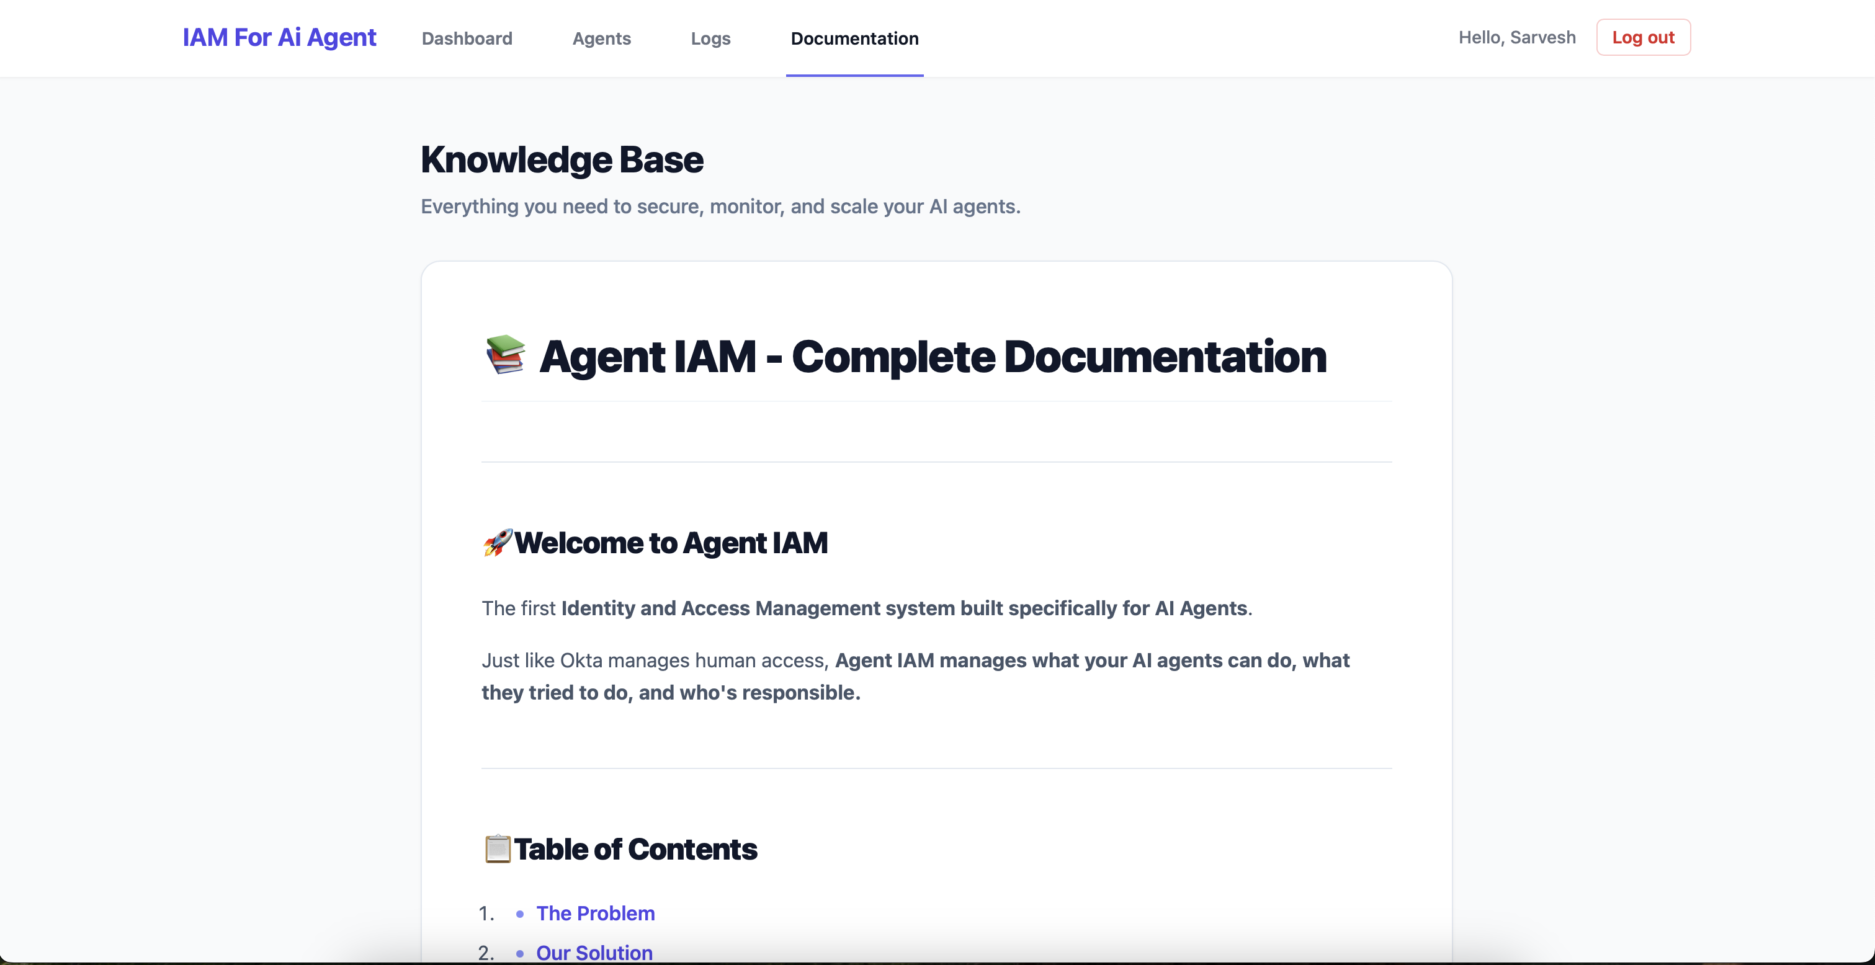Image resolution: width=1875 pixels, height=965 pixels.
Task: Click the IAM For Ai Agent logo
Action: (279, 37)
